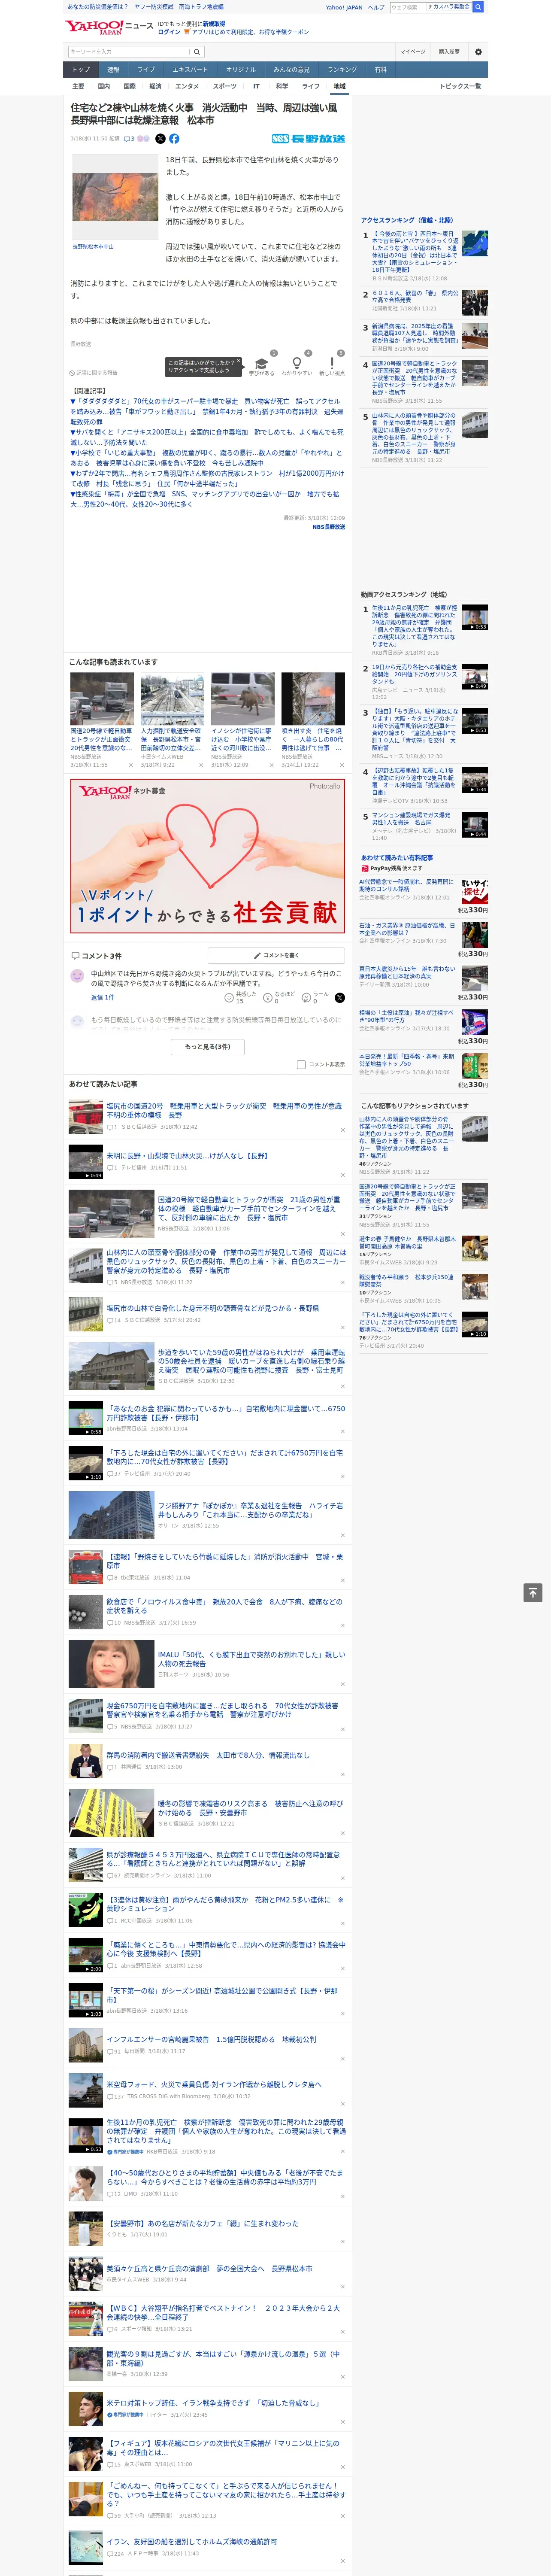Select the 地域 category
The image size is (551, 2576).
point(339,86)
